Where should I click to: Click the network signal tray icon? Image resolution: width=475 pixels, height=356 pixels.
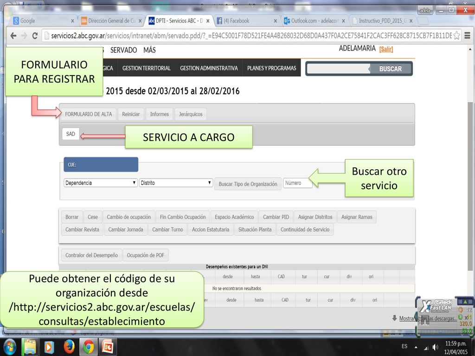(426, 348)
